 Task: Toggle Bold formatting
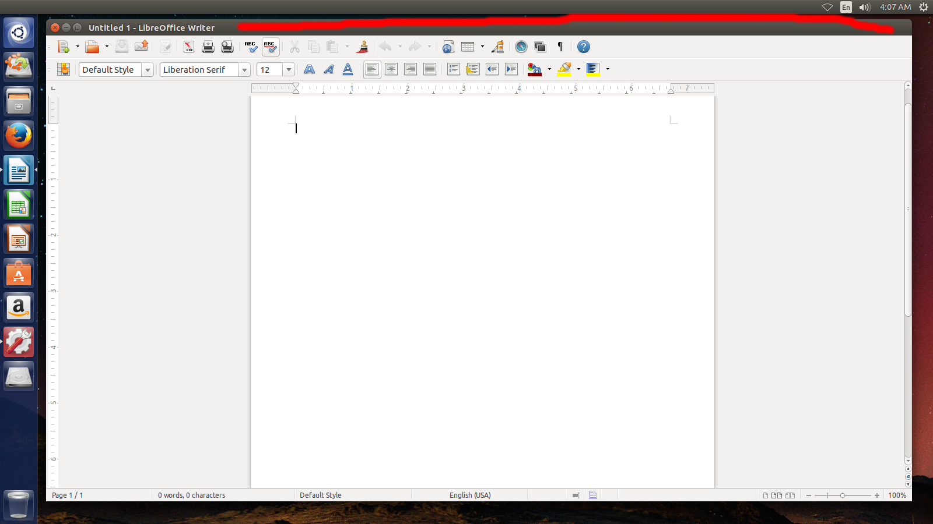[x=310, y=69]
